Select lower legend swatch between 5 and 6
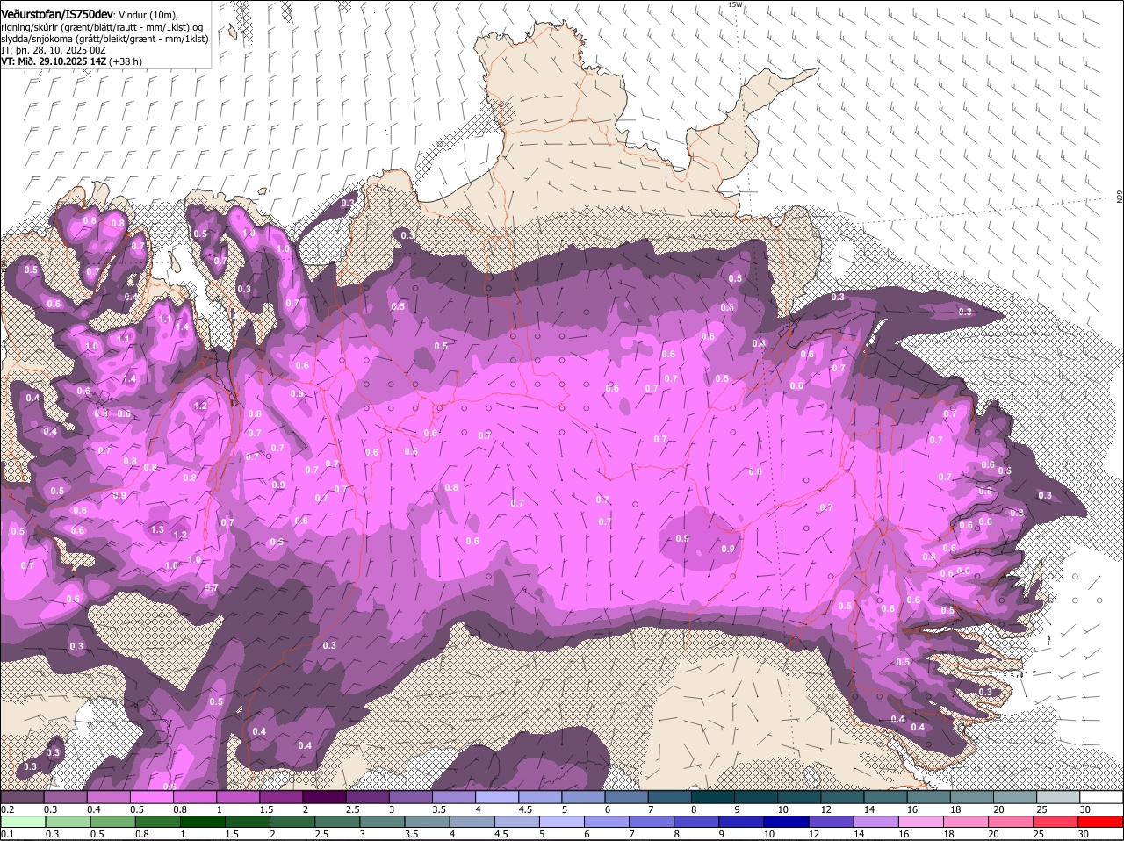The width and height of the screenshot is (1124, 841). (x=562, y=822)
